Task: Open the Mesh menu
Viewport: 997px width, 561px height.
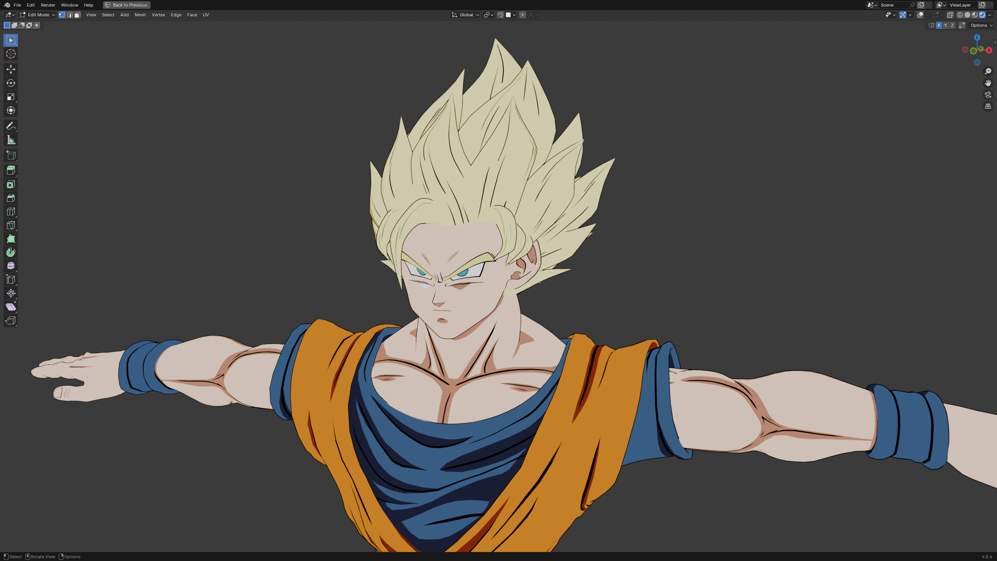Action: [x=140, y=15]
